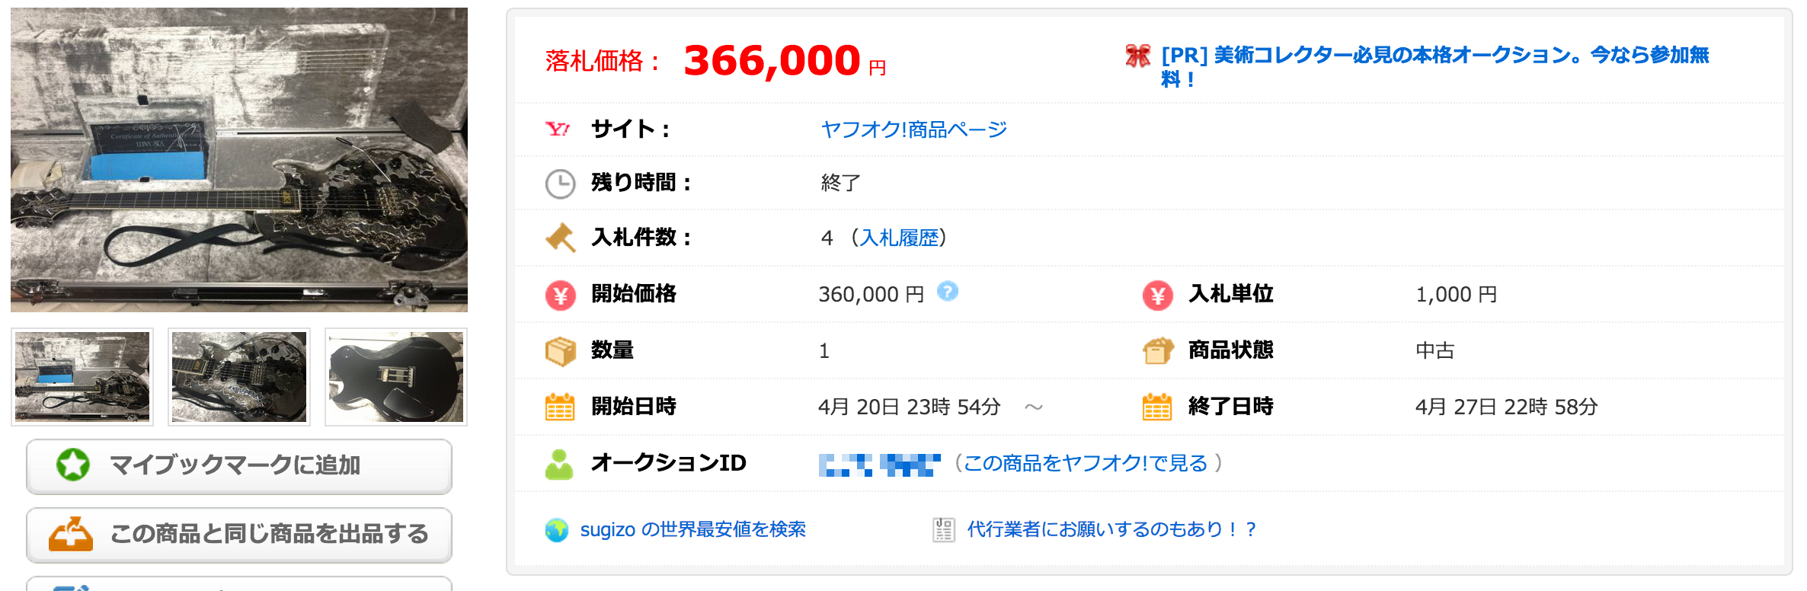Click the green star bookmark icon
This screenshot has height=591, width=1807.
click(x=73, y=465)
